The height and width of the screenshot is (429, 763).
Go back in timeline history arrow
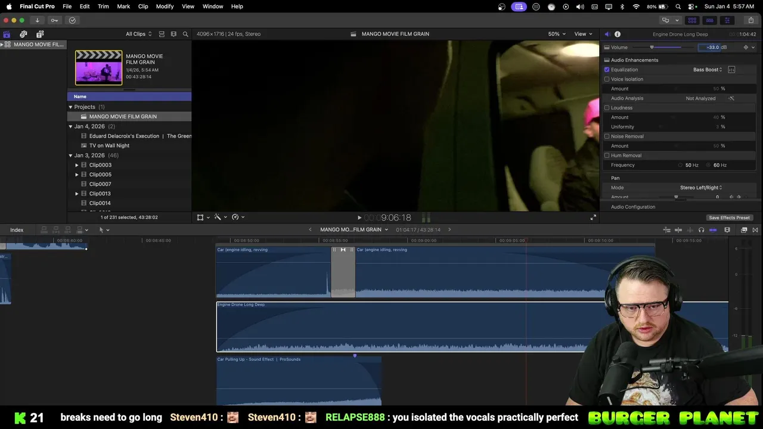pos(310,230)
